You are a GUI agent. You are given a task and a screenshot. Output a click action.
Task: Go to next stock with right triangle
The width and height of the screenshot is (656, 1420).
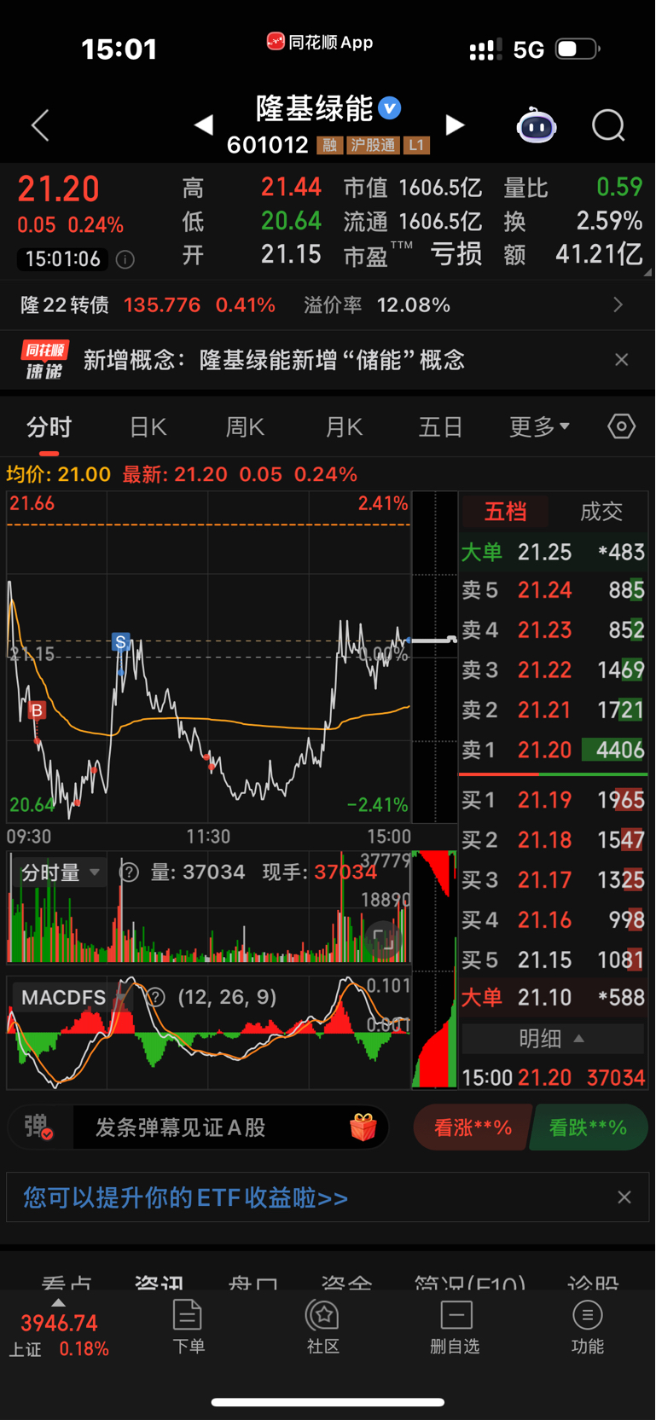[x=456, y=125]
